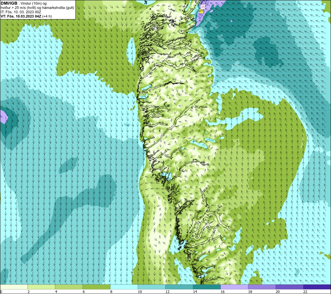Click the light cyan 8–10 m/s legend swatch
This screenshot has height=294, width=331.
(124, 287)
